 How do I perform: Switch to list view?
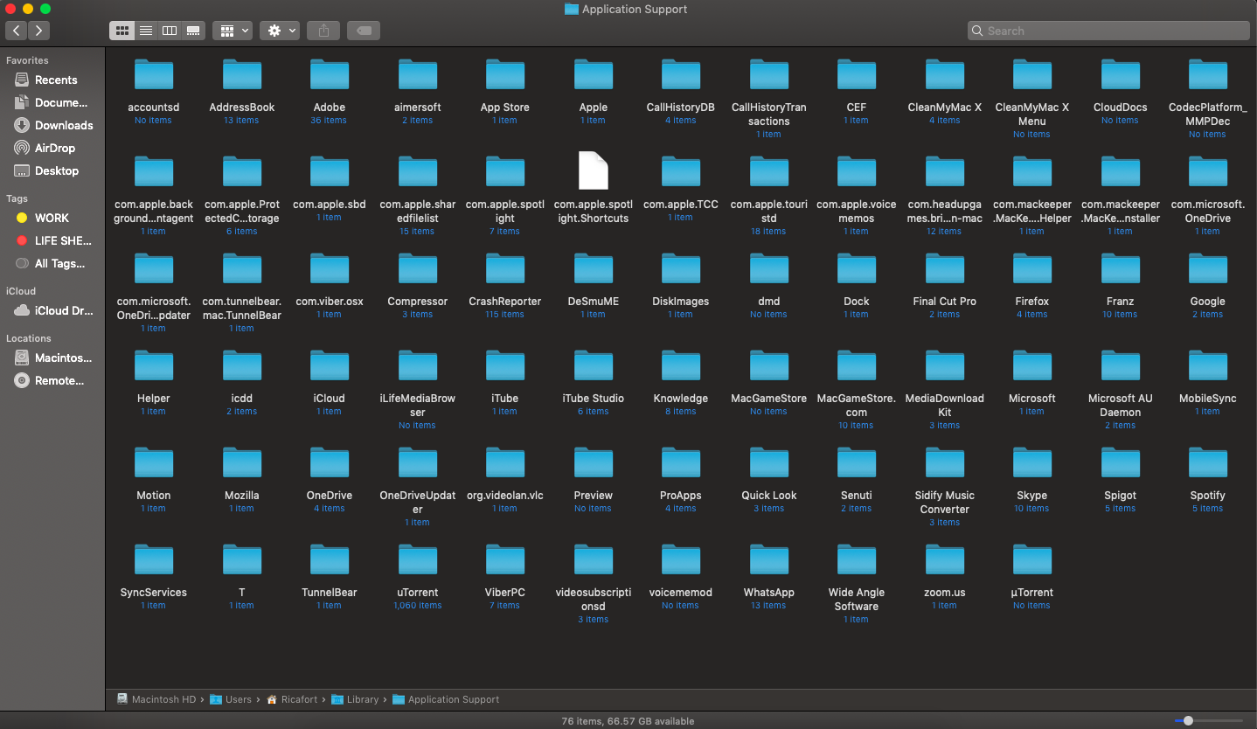[x=146, y=31]
